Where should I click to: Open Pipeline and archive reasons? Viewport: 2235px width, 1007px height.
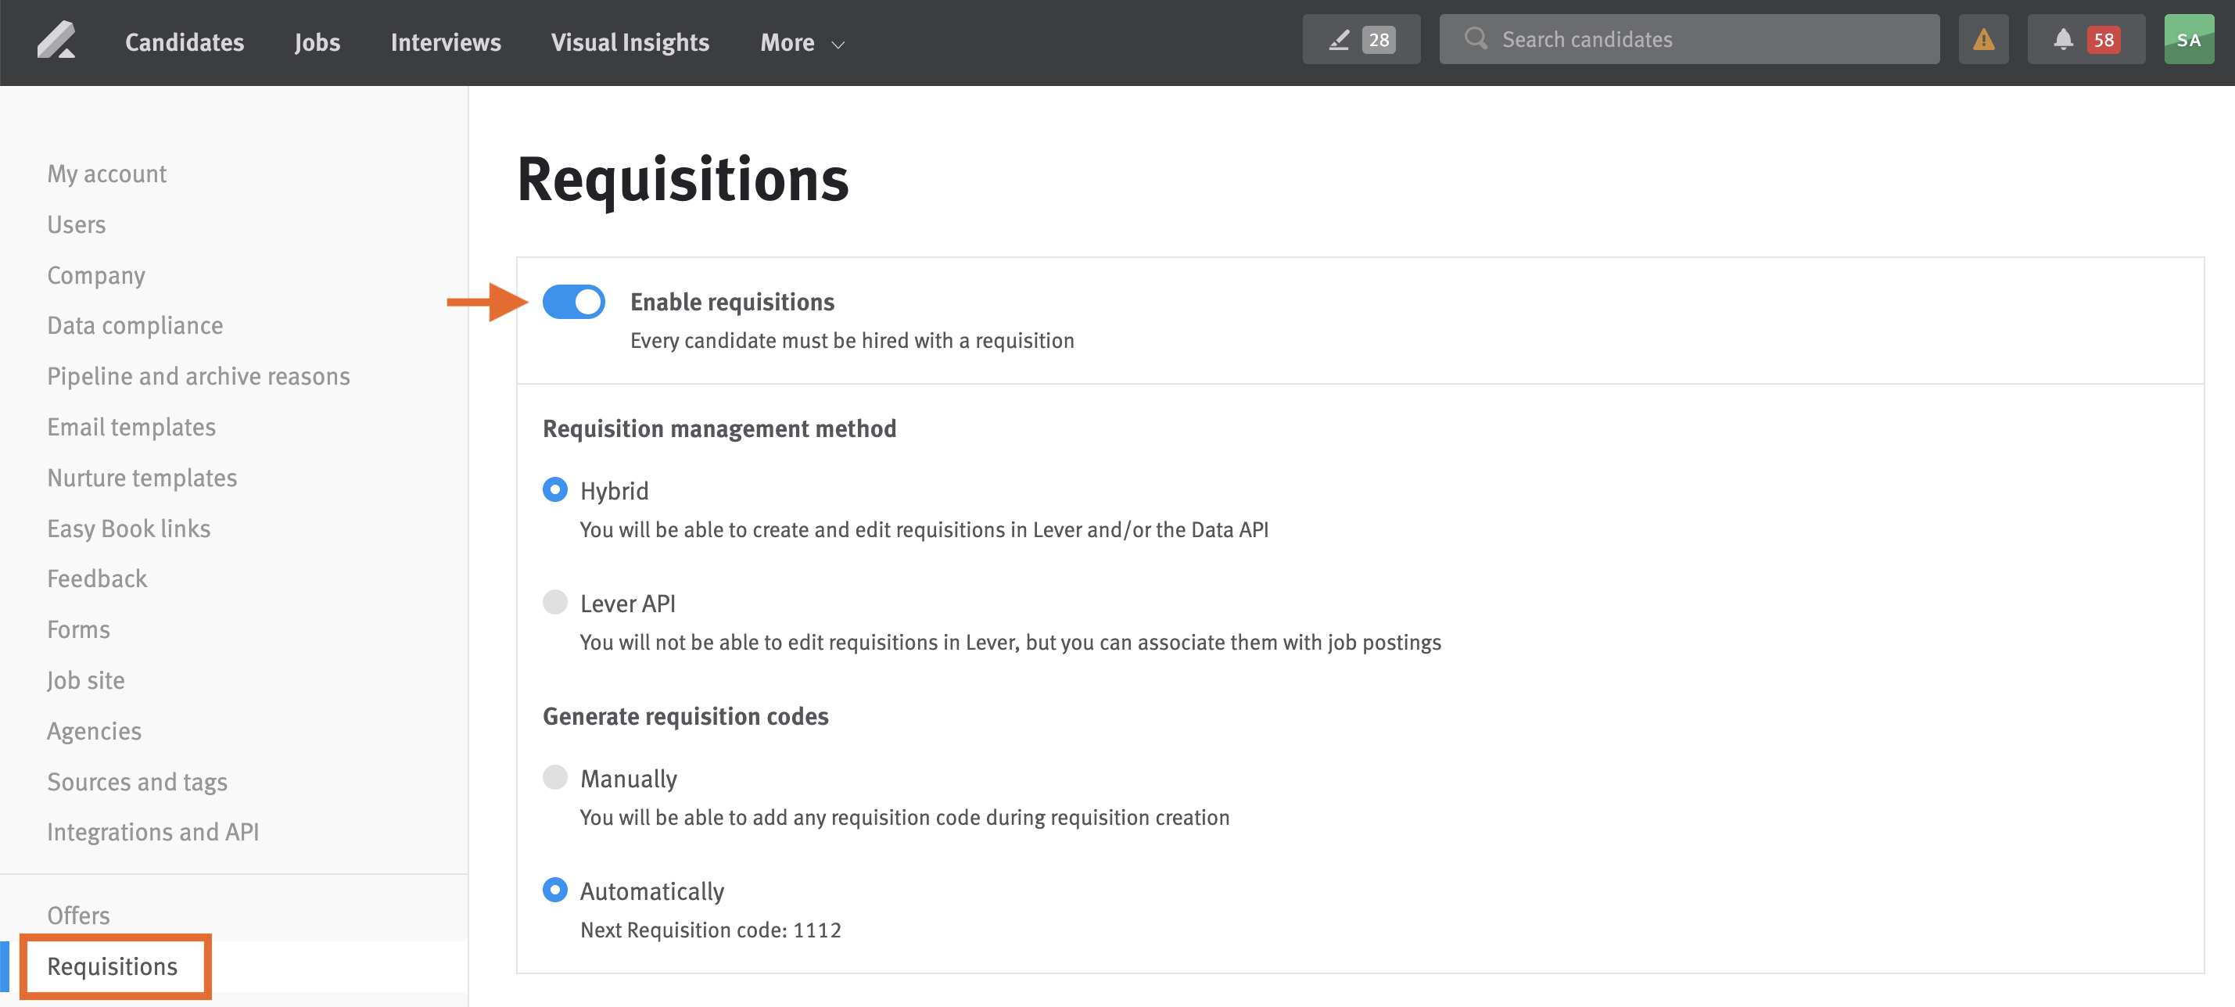(x=199, y=375)
